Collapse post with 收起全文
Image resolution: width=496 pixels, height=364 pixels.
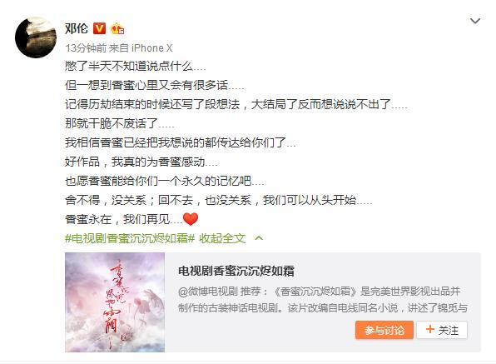pyautogui.click(x=222, y=238)
